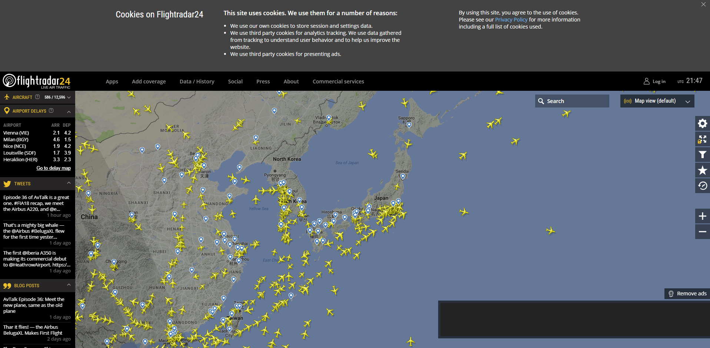Screen dimensions: 710x348
Task: Toggle fullscreen map view icon
Action: 702,139
